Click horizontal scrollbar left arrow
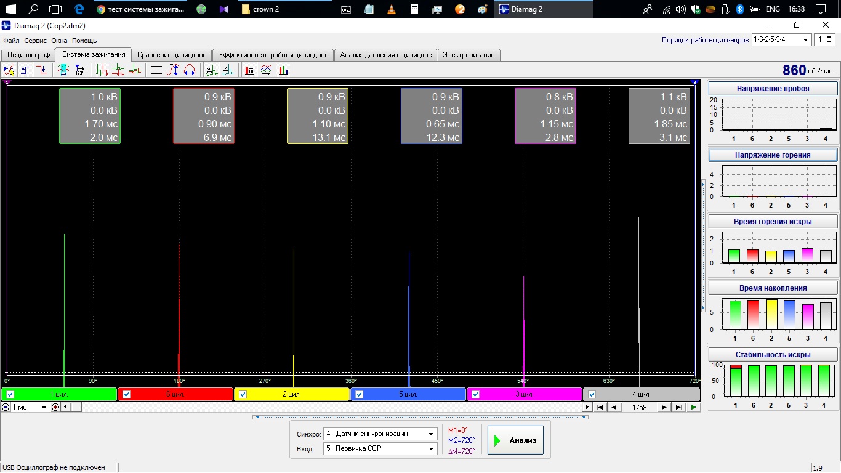This screenshot has height=473, width=841. click(65, 407)
